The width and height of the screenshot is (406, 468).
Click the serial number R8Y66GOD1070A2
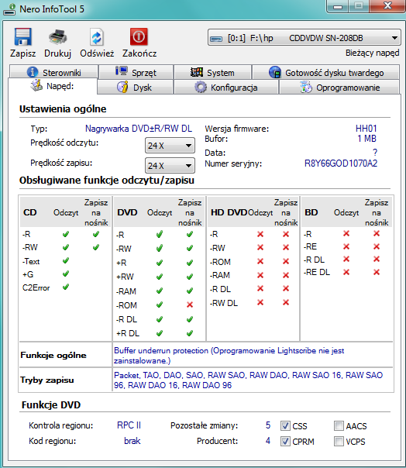(341, 163)
